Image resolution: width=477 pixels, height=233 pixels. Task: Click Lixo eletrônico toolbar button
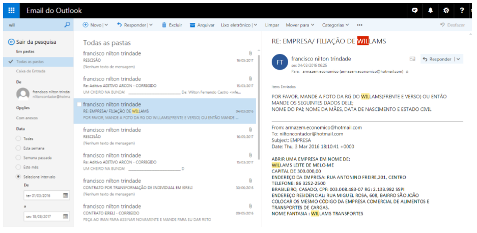click(x=236, y=25)
